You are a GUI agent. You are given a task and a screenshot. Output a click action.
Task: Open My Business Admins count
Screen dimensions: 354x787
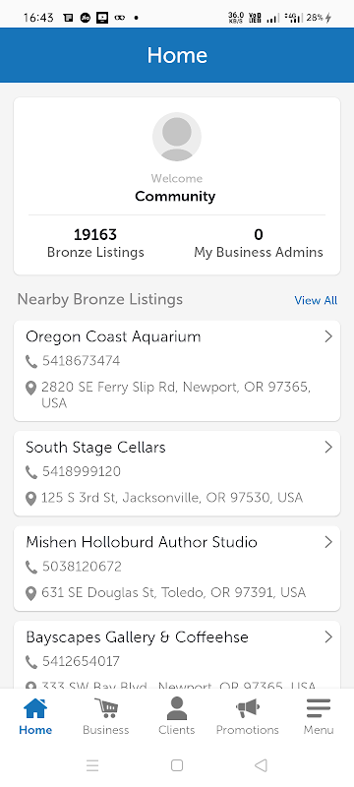tap(259, 243)
